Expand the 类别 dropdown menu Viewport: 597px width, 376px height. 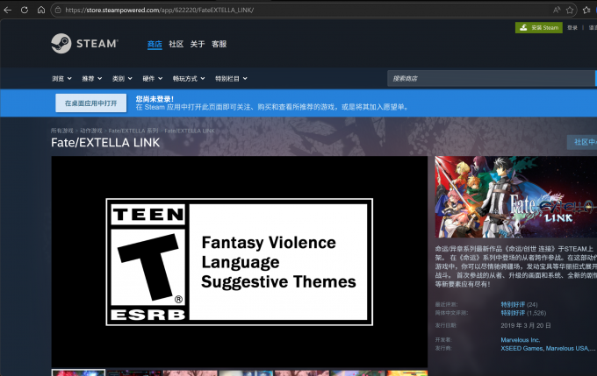(x=121, y=78)
